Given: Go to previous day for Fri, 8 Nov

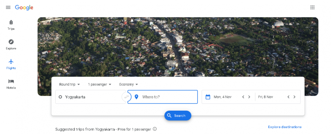Looking at the screenshot, I should coord(288,97).
